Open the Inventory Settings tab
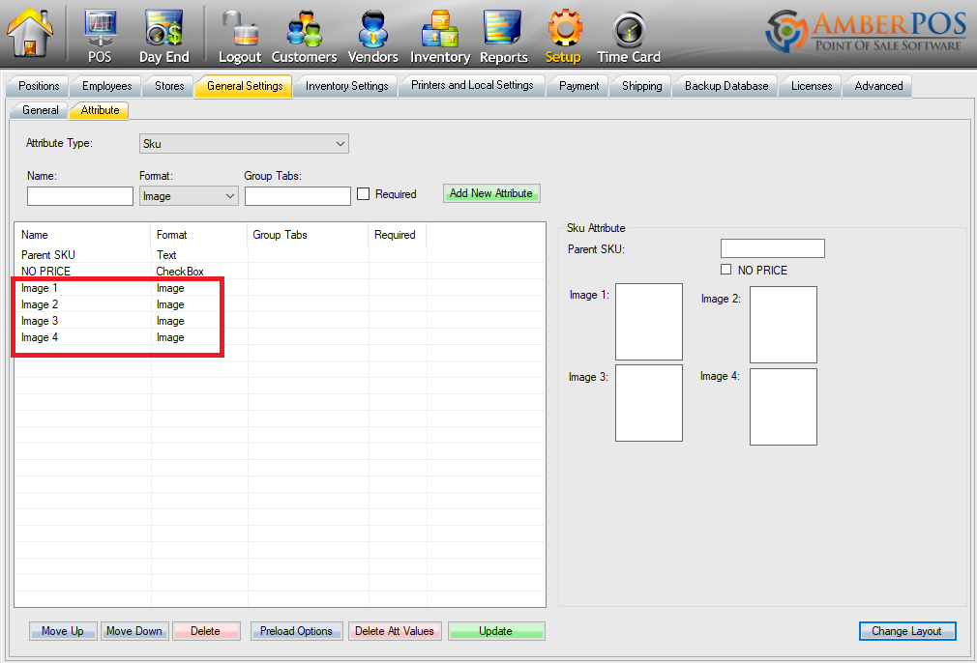Screen dimensions: 977x663 pos(346,86)
